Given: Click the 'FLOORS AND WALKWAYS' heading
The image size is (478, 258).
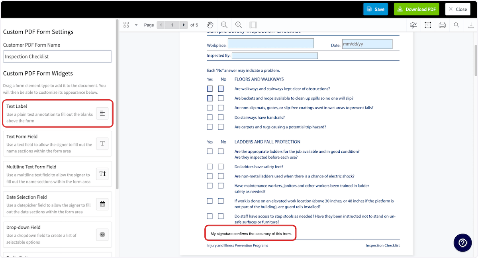Looking at the screenshot, I should click(x=259, y=79).
